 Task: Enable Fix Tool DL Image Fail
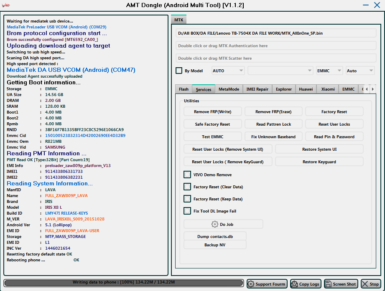187,211
